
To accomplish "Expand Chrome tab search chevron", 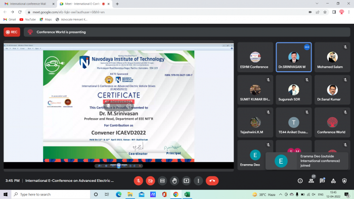I will [x=317, y=4].
